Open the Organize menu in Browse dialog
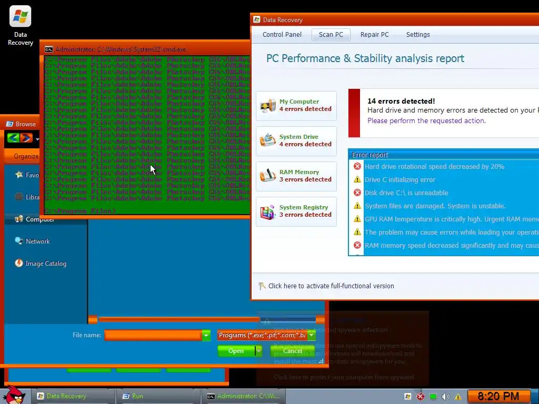539x404 pixels. [x=26, y=156]
